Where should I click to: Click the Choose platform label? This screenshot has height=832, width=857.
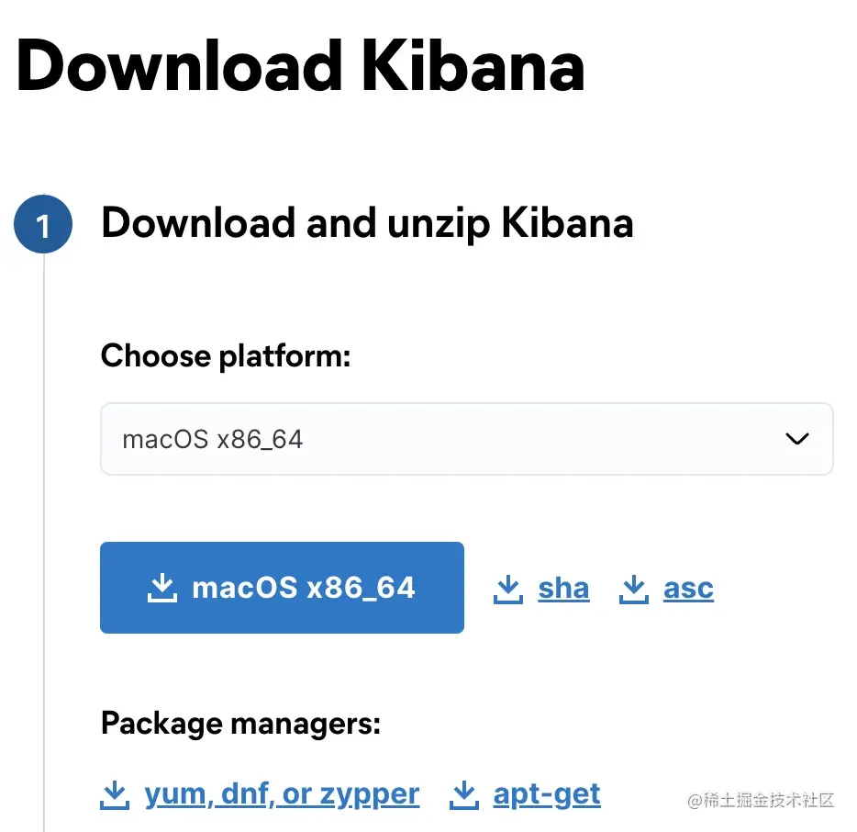[226, 355]
